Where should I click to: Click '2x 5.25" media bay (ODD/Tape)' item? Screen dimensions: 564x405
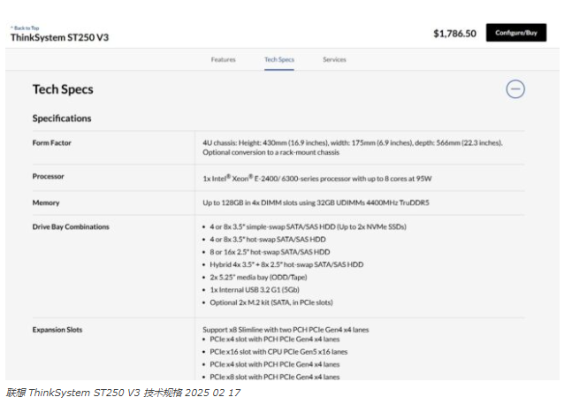click(x=258, y=278)
